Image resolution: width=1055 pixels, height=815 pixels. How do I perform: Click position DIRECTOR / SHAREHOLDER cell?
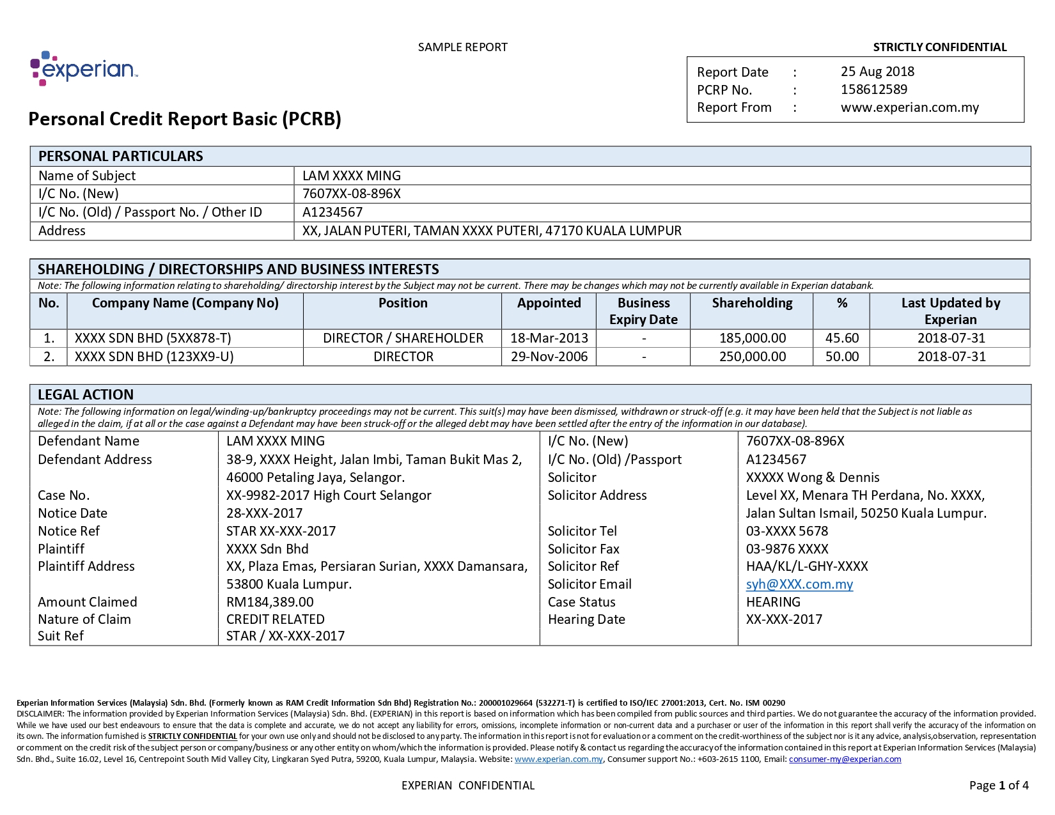403,338
